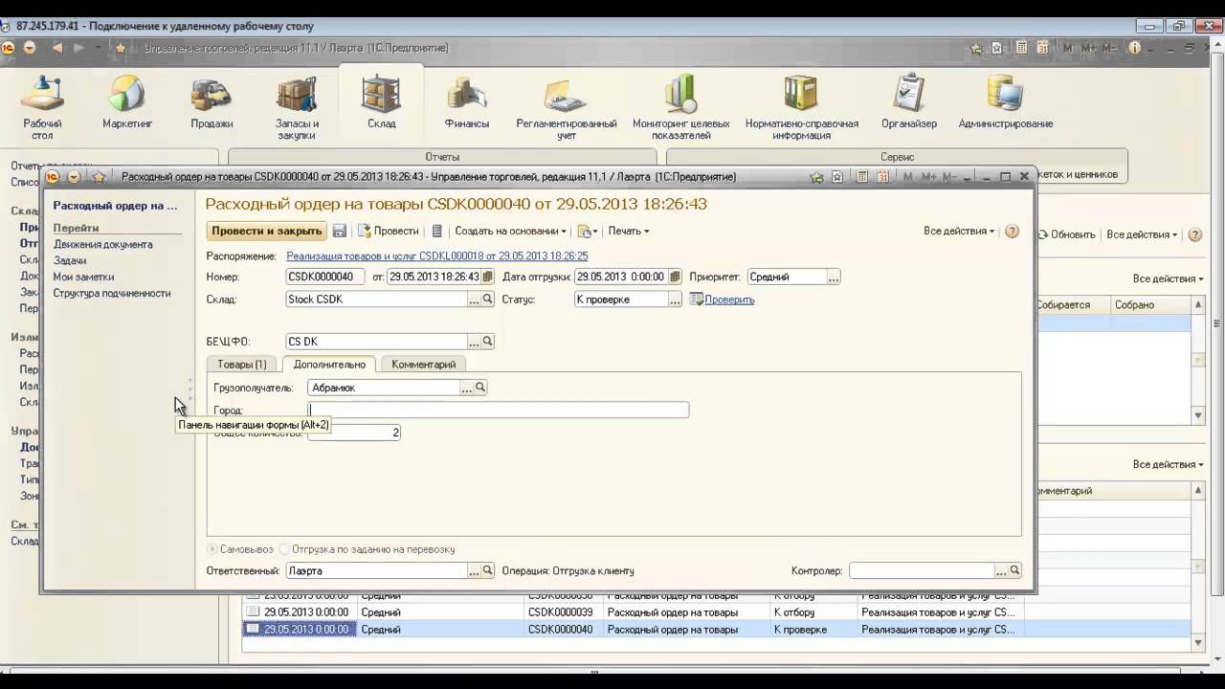Click the Город input field
Screen dimensions: 1225x689
point(498,410)
